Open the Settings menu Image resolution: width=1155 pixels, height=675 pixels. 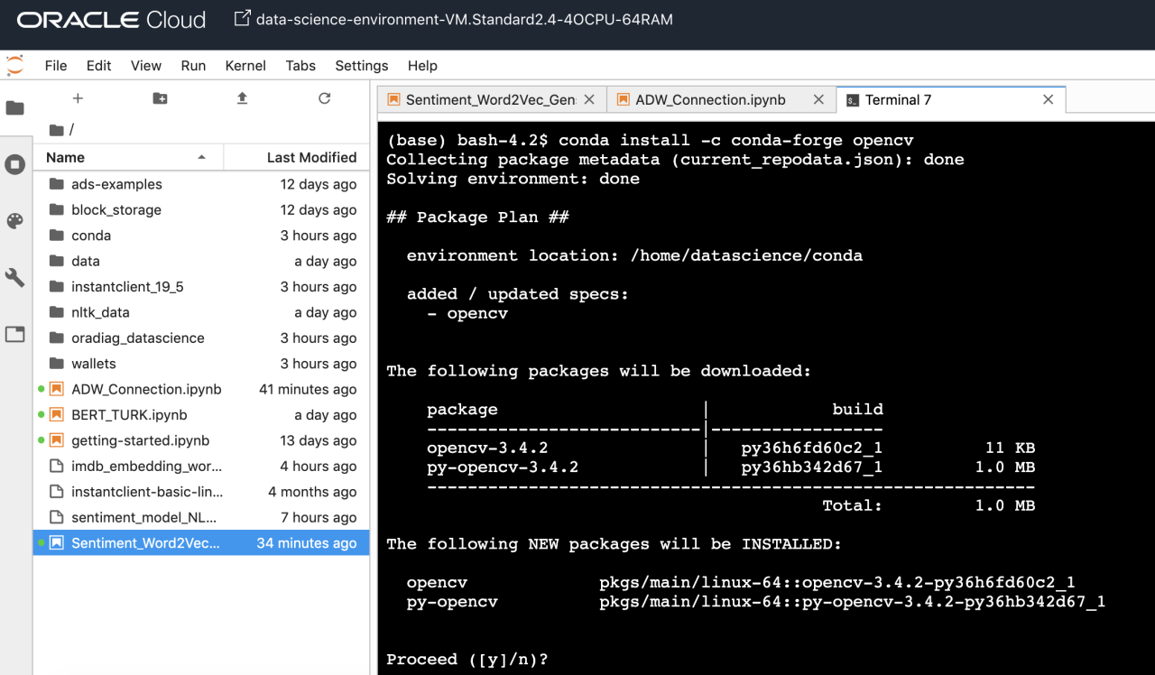pos(361,66)
